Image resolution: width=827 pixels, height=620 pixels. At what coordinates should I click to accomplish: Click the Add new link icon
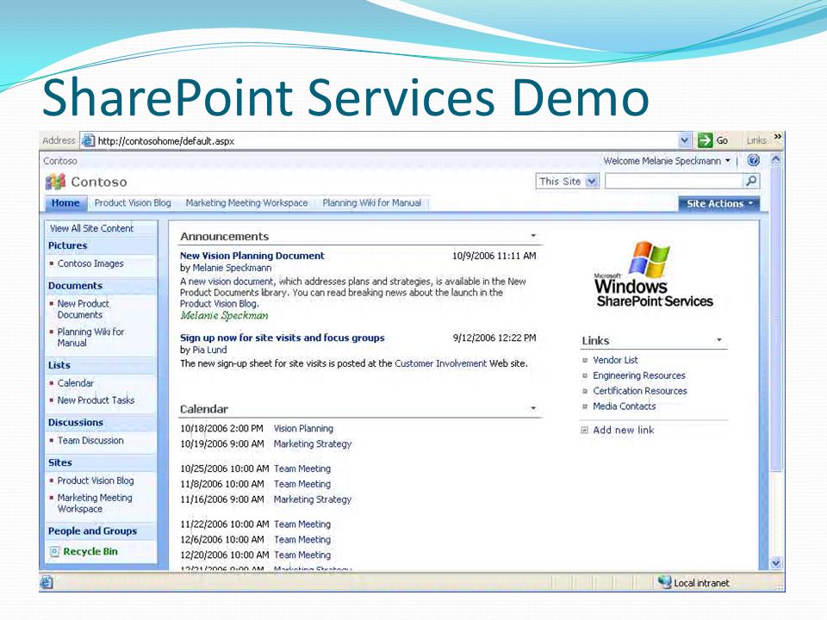pos(584,431)
